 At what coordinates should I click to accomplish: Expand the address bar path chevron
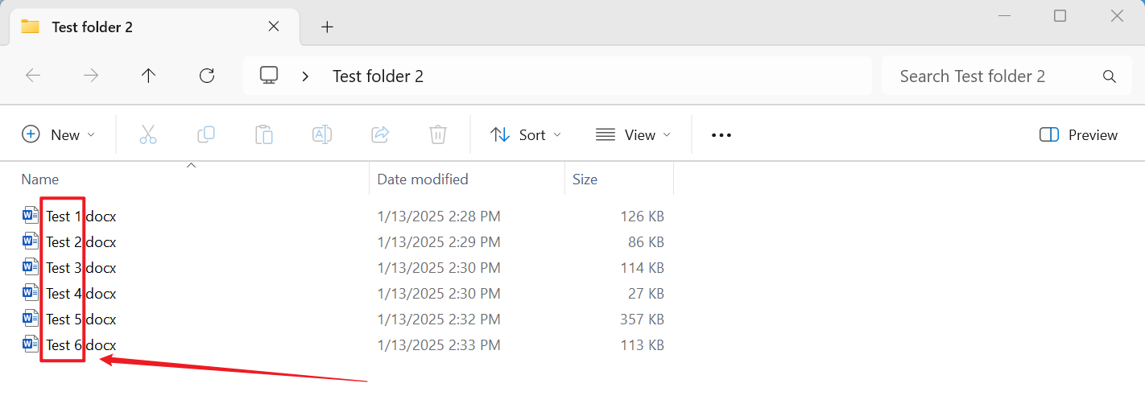coord(305,76)
